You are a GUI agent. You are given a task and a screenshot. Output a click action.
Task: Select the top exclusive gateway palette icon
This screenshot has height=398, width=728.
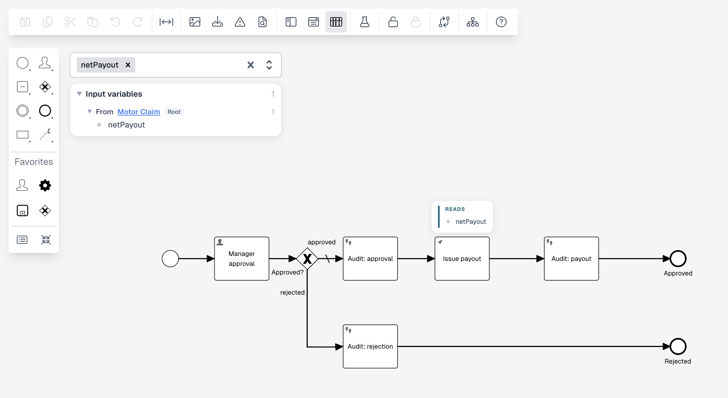[x=45, y=87]
